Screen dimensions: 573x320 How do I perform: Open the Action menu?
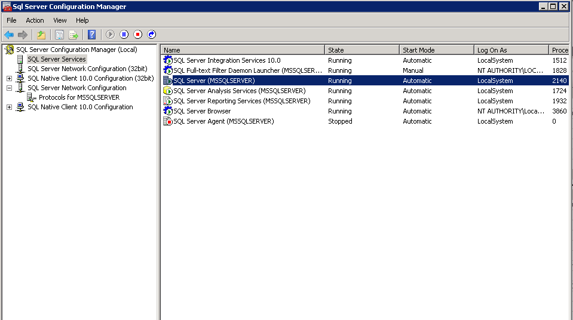pos(35,20)
